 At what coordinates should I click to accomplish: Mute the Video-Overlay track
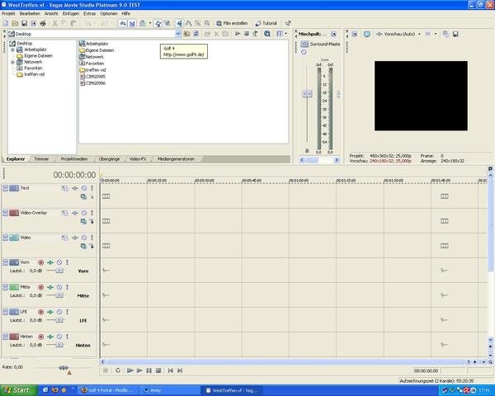coord(84,213)
